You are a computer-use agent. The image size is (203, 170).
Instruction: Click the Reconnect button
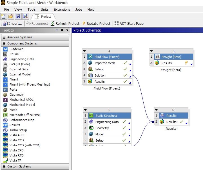[x=37, y=24]
